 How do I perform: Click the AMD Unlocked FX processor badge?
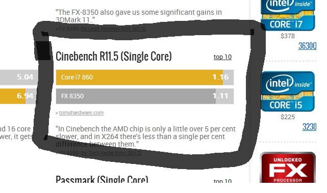tap(288, 168)
